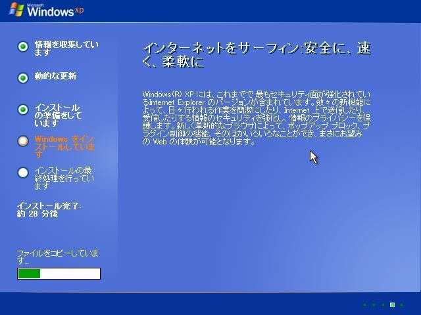Click the orange indicator for Windows をインストールしています
Image resolution: width=421 pixels, height=315 pixels.
click(23, 141)
